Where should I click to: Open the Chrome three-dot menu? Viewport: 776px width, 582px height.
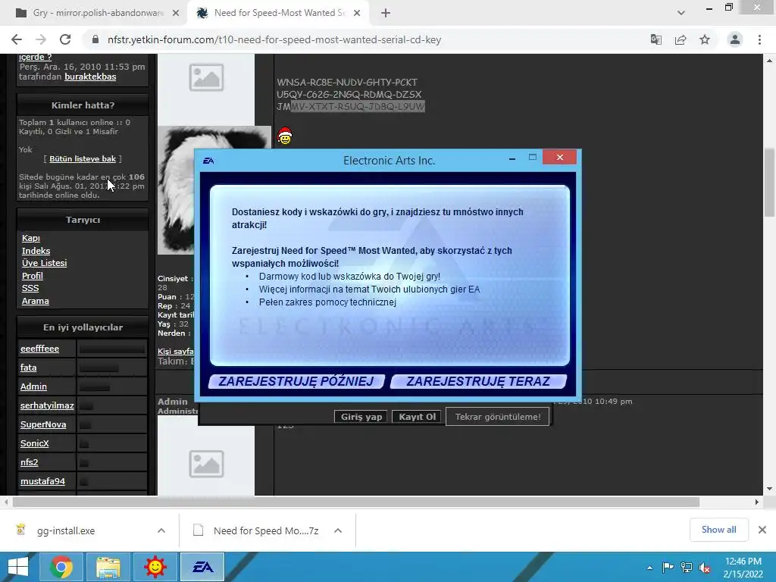click(x=759, y=39)
